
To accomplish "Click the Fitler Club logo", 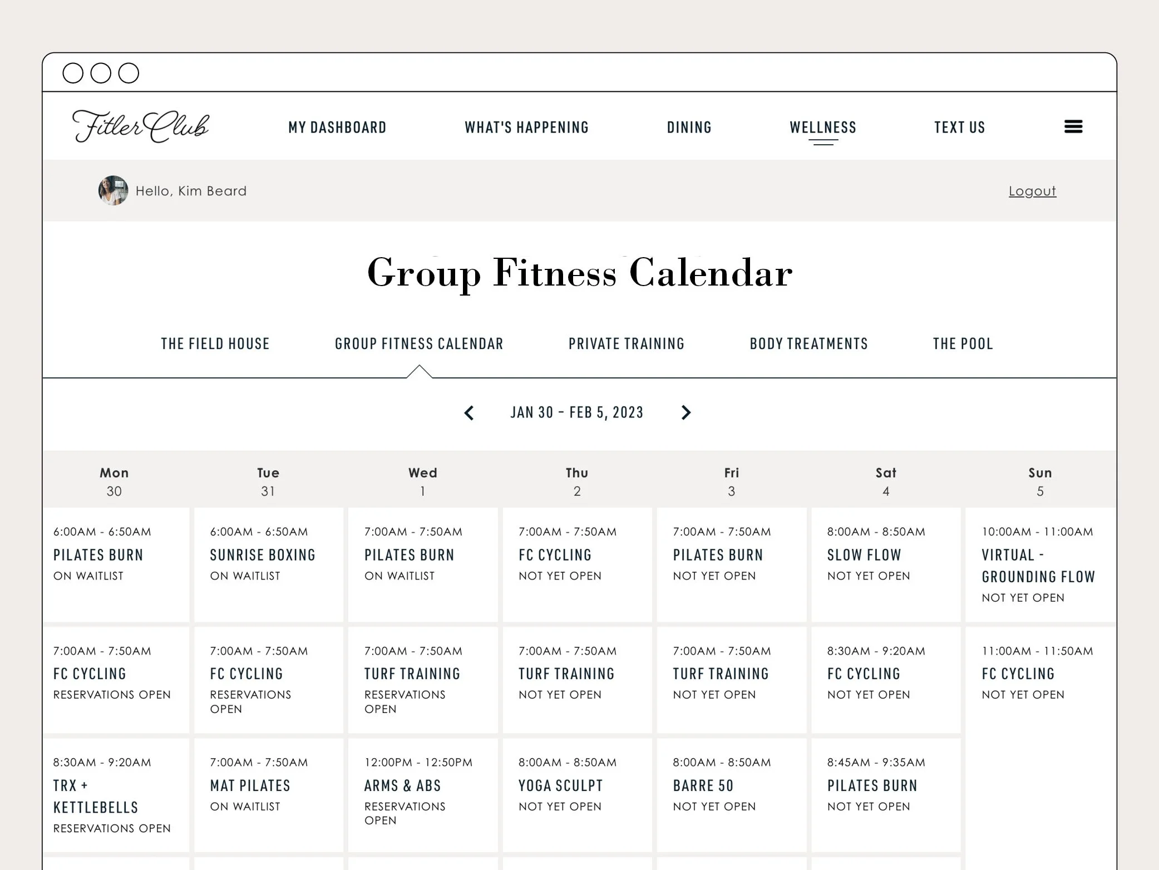I will 141,126.
